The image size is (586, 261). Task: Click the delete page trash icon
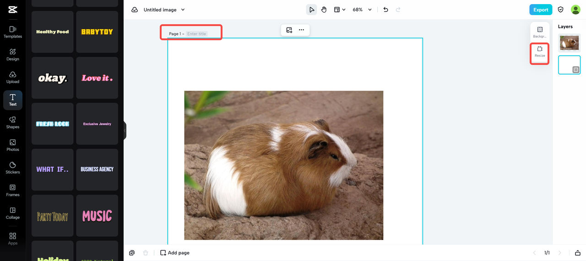pyautogui.click(x=146, y=253)
